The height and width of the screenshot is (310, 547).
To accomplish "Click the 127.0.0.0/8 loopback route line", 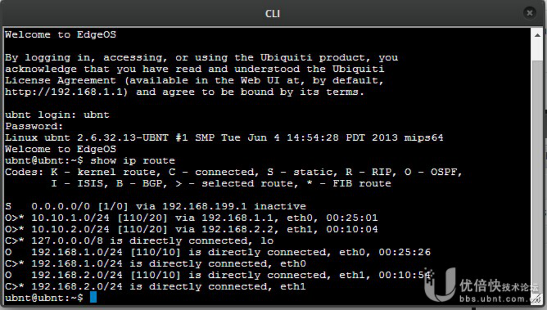I will pos(139,241).
